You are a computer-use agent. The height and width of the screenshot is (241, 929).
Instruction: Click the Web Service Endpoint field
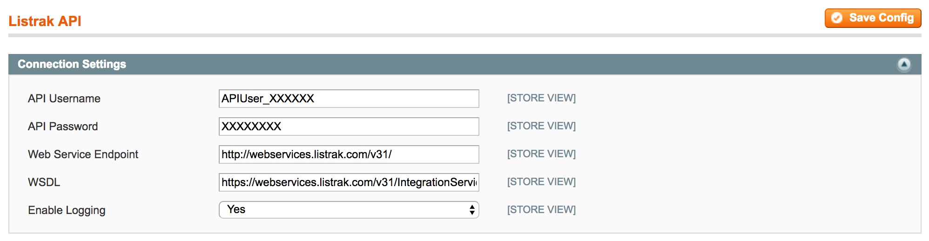(349, 154)
